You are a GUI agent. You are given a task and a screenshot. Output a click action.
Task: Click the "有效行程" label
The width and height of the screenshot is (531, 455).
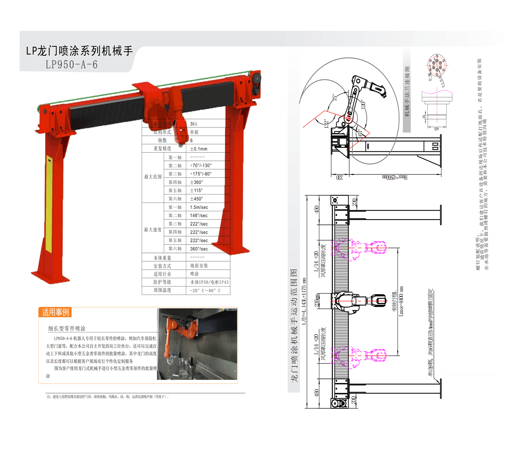[394, 301]
